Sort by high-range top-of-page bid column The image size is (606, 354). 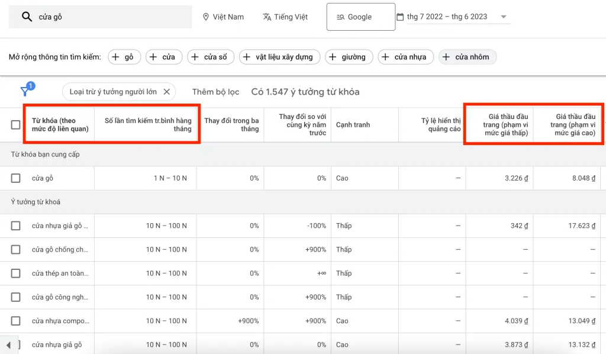point(573,125)
